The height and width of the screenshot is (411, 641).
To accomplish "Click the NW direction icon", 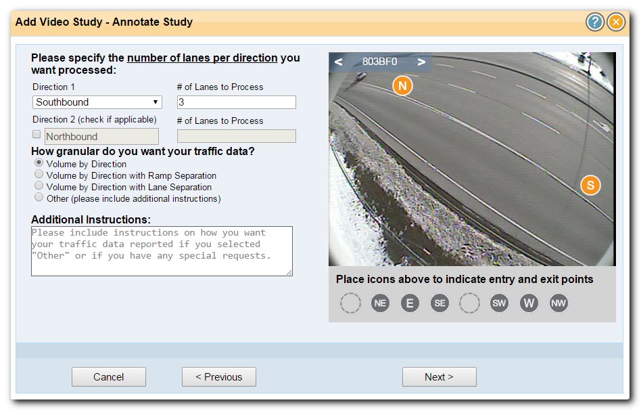I will (559, 303).
